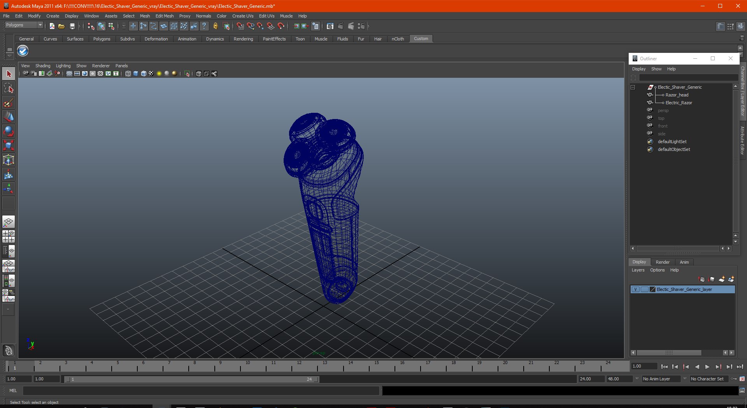This screenshot has width=747, height=408.
Task: Toggle smooth shade all blue cube
Action: click(136, 74)
